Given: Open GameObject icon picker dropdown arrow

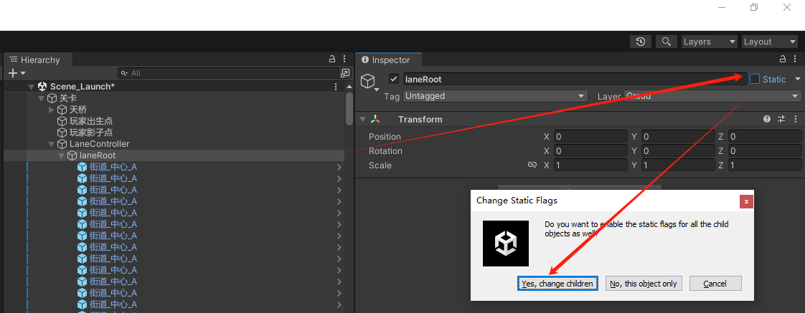Looking at the screenshot, I should click(x=377, y=90).
